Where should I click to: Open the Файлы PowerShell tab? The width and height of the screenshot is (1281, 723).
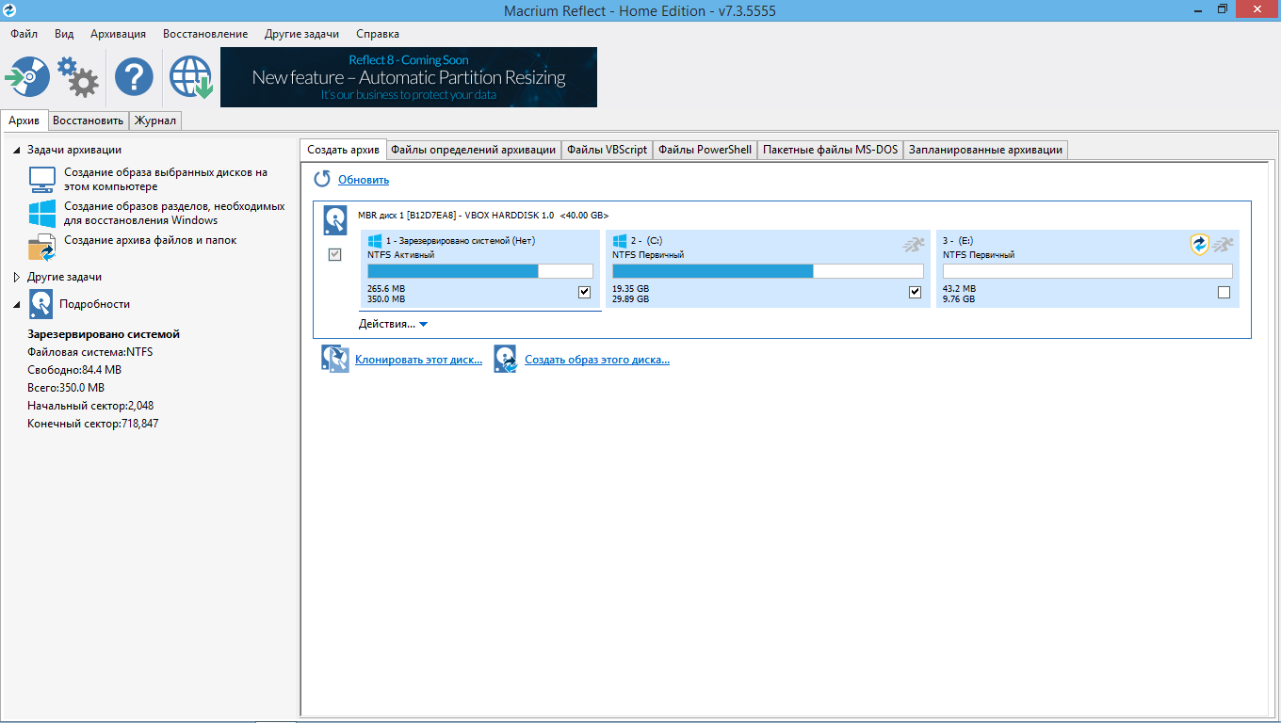pyautogui.click(x=705, y=150)
